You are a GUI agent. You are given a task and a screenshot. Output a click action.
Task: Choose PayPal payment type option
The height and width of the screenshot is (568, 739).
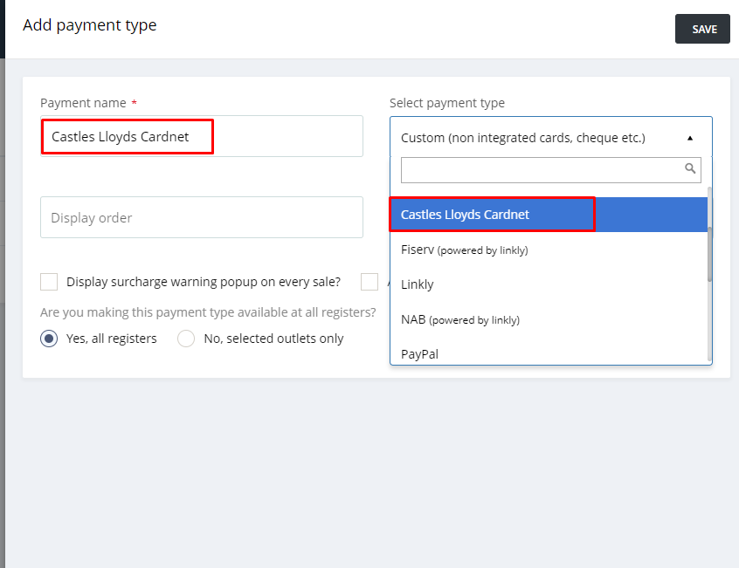pyautogui.click(x=549, y=354)
